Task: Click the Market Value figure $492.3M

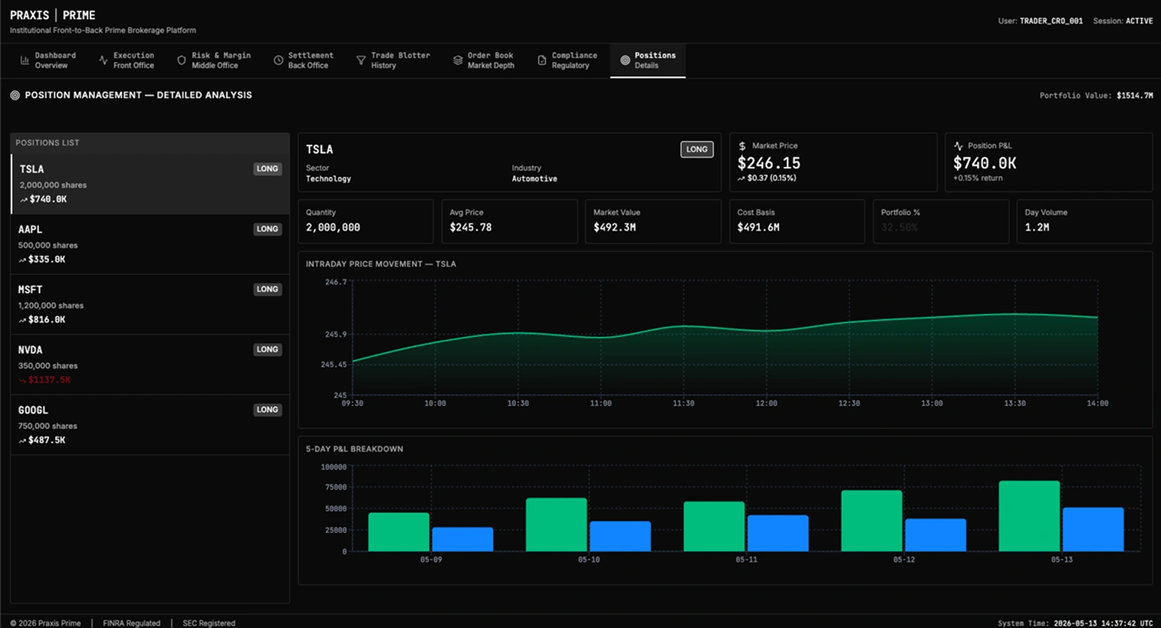Action: (x=614, y=227)
